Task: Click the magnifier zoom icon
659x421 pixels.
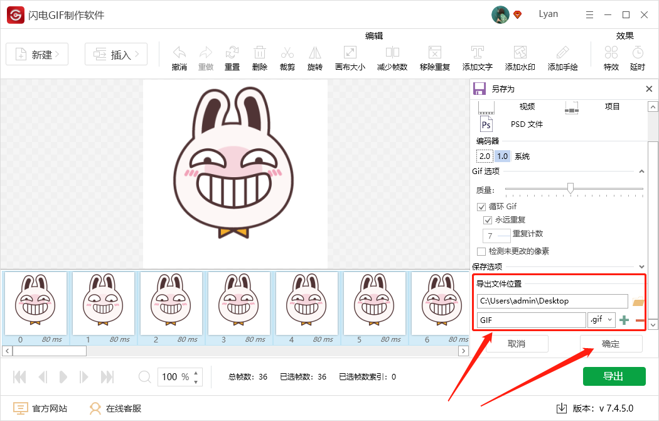Action: (x=144, y=376)
